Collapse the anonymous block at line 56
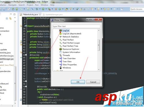This screenshot has height=107, width=144. pyautogui.click(x=26, y=87)
